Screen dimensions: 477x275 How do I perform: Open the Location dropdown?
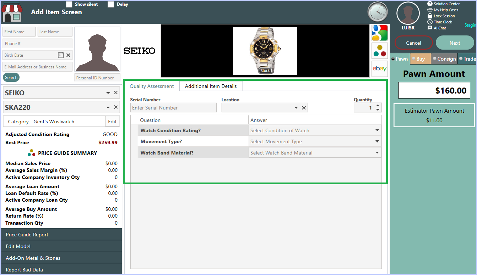296,108
